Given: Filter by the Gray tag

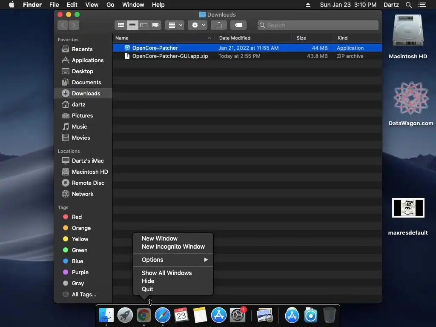Looking at the screenshot, I should pyautogui.click(x=77, y=284).
